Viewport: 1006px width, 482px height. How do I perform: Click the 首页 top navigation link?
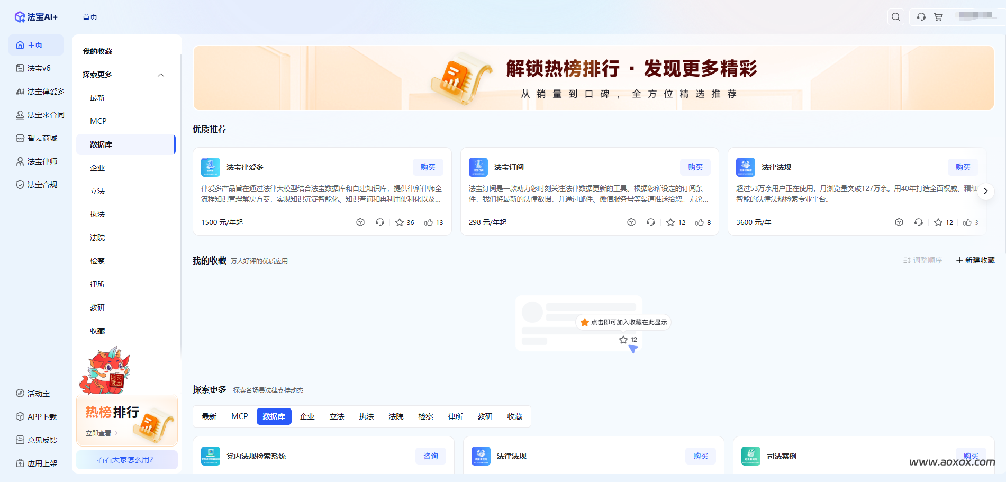[90, 17]
